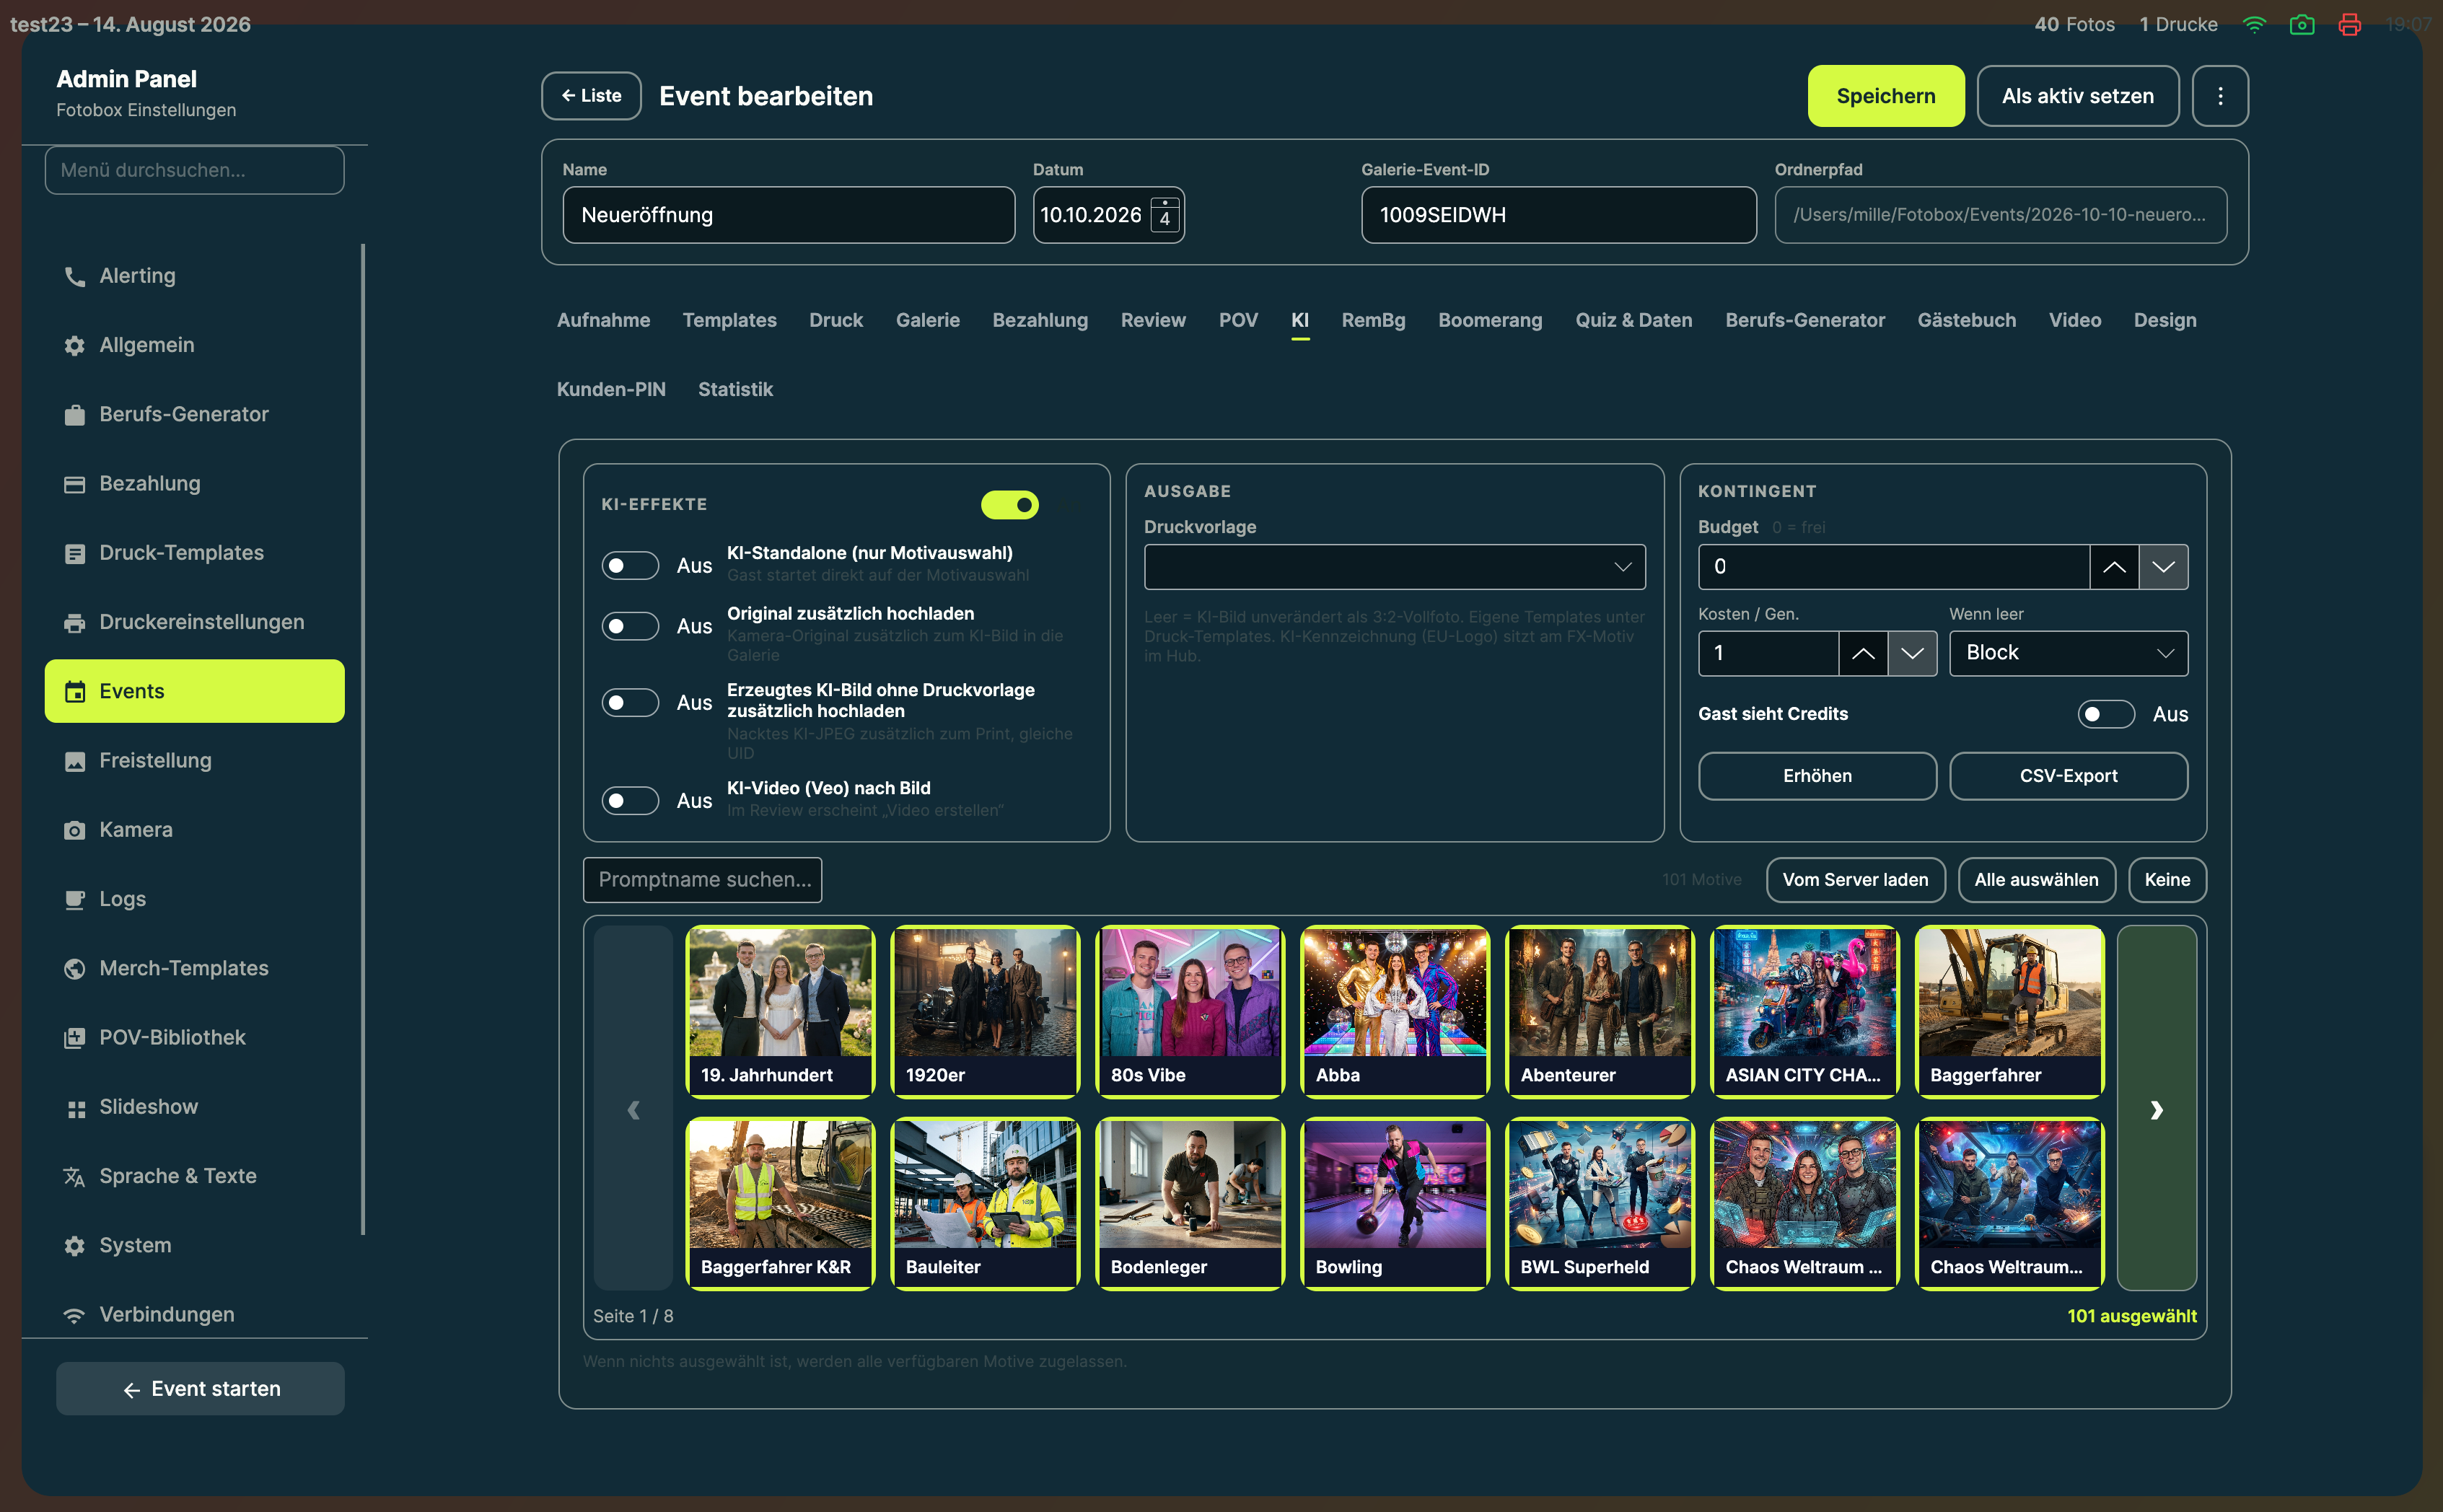
Task: Open the Kamera camera icon in sidebar
Action: [x=75, y=830]
